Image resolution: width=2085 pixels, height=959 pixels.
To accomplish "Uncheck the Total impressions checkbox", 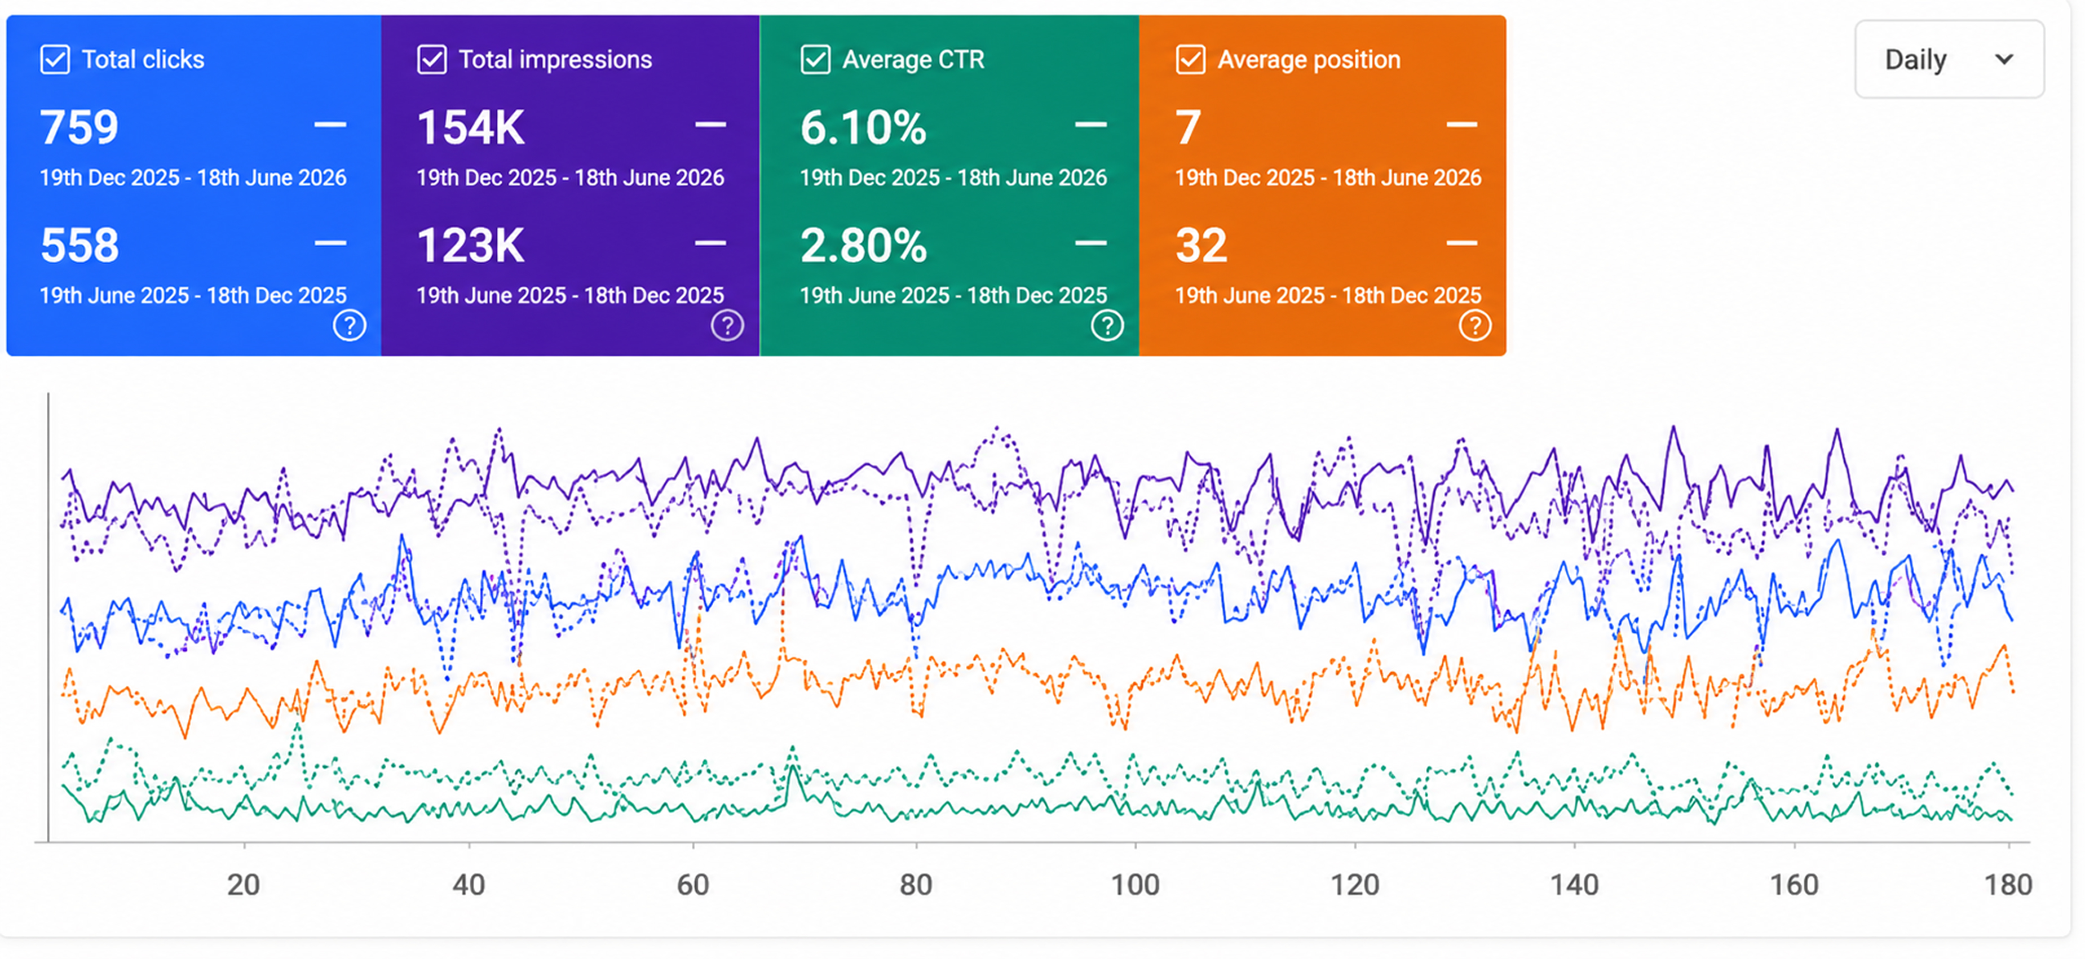I will [x=431, y=60].
